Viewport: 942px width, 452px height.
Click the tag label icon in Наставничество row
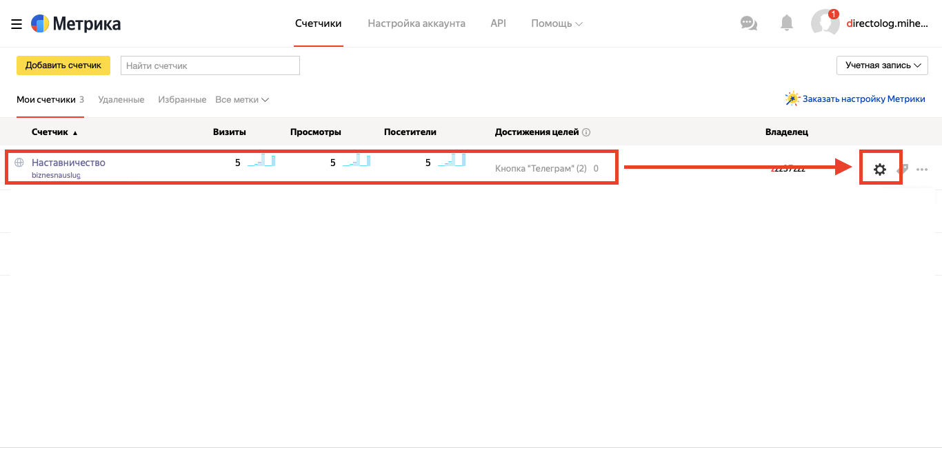point(902,169)
